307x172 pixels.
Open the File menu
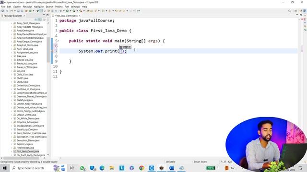coord(3,7)
